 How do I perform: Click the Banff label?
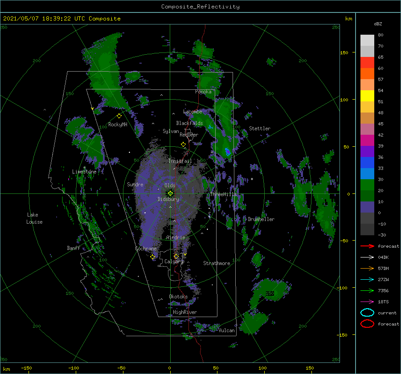pos(74,248)
